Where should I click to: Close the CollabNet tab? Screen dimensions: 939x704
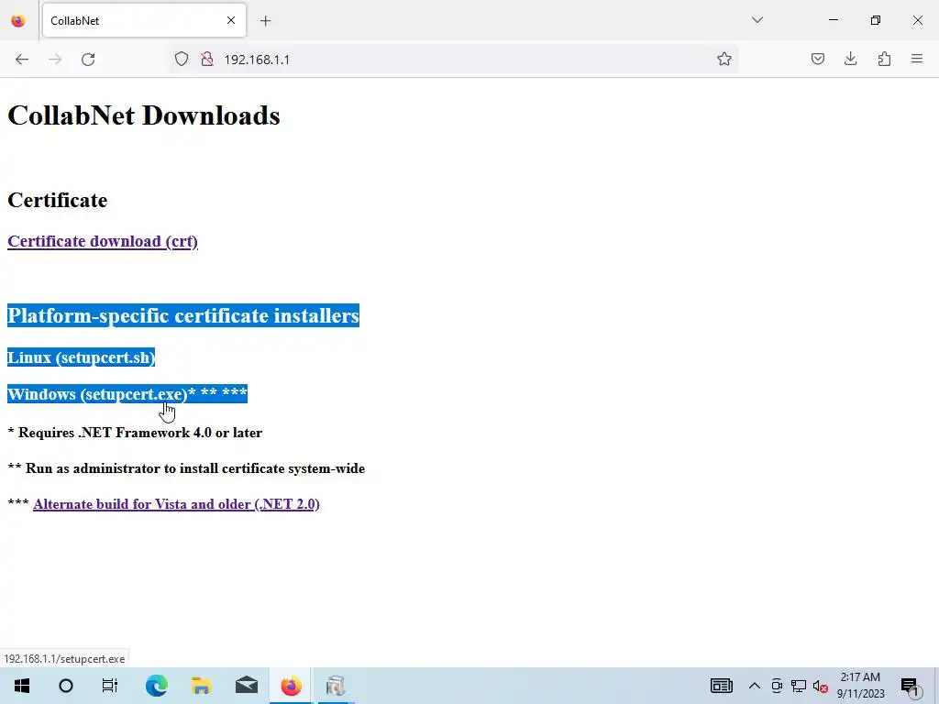231,20
